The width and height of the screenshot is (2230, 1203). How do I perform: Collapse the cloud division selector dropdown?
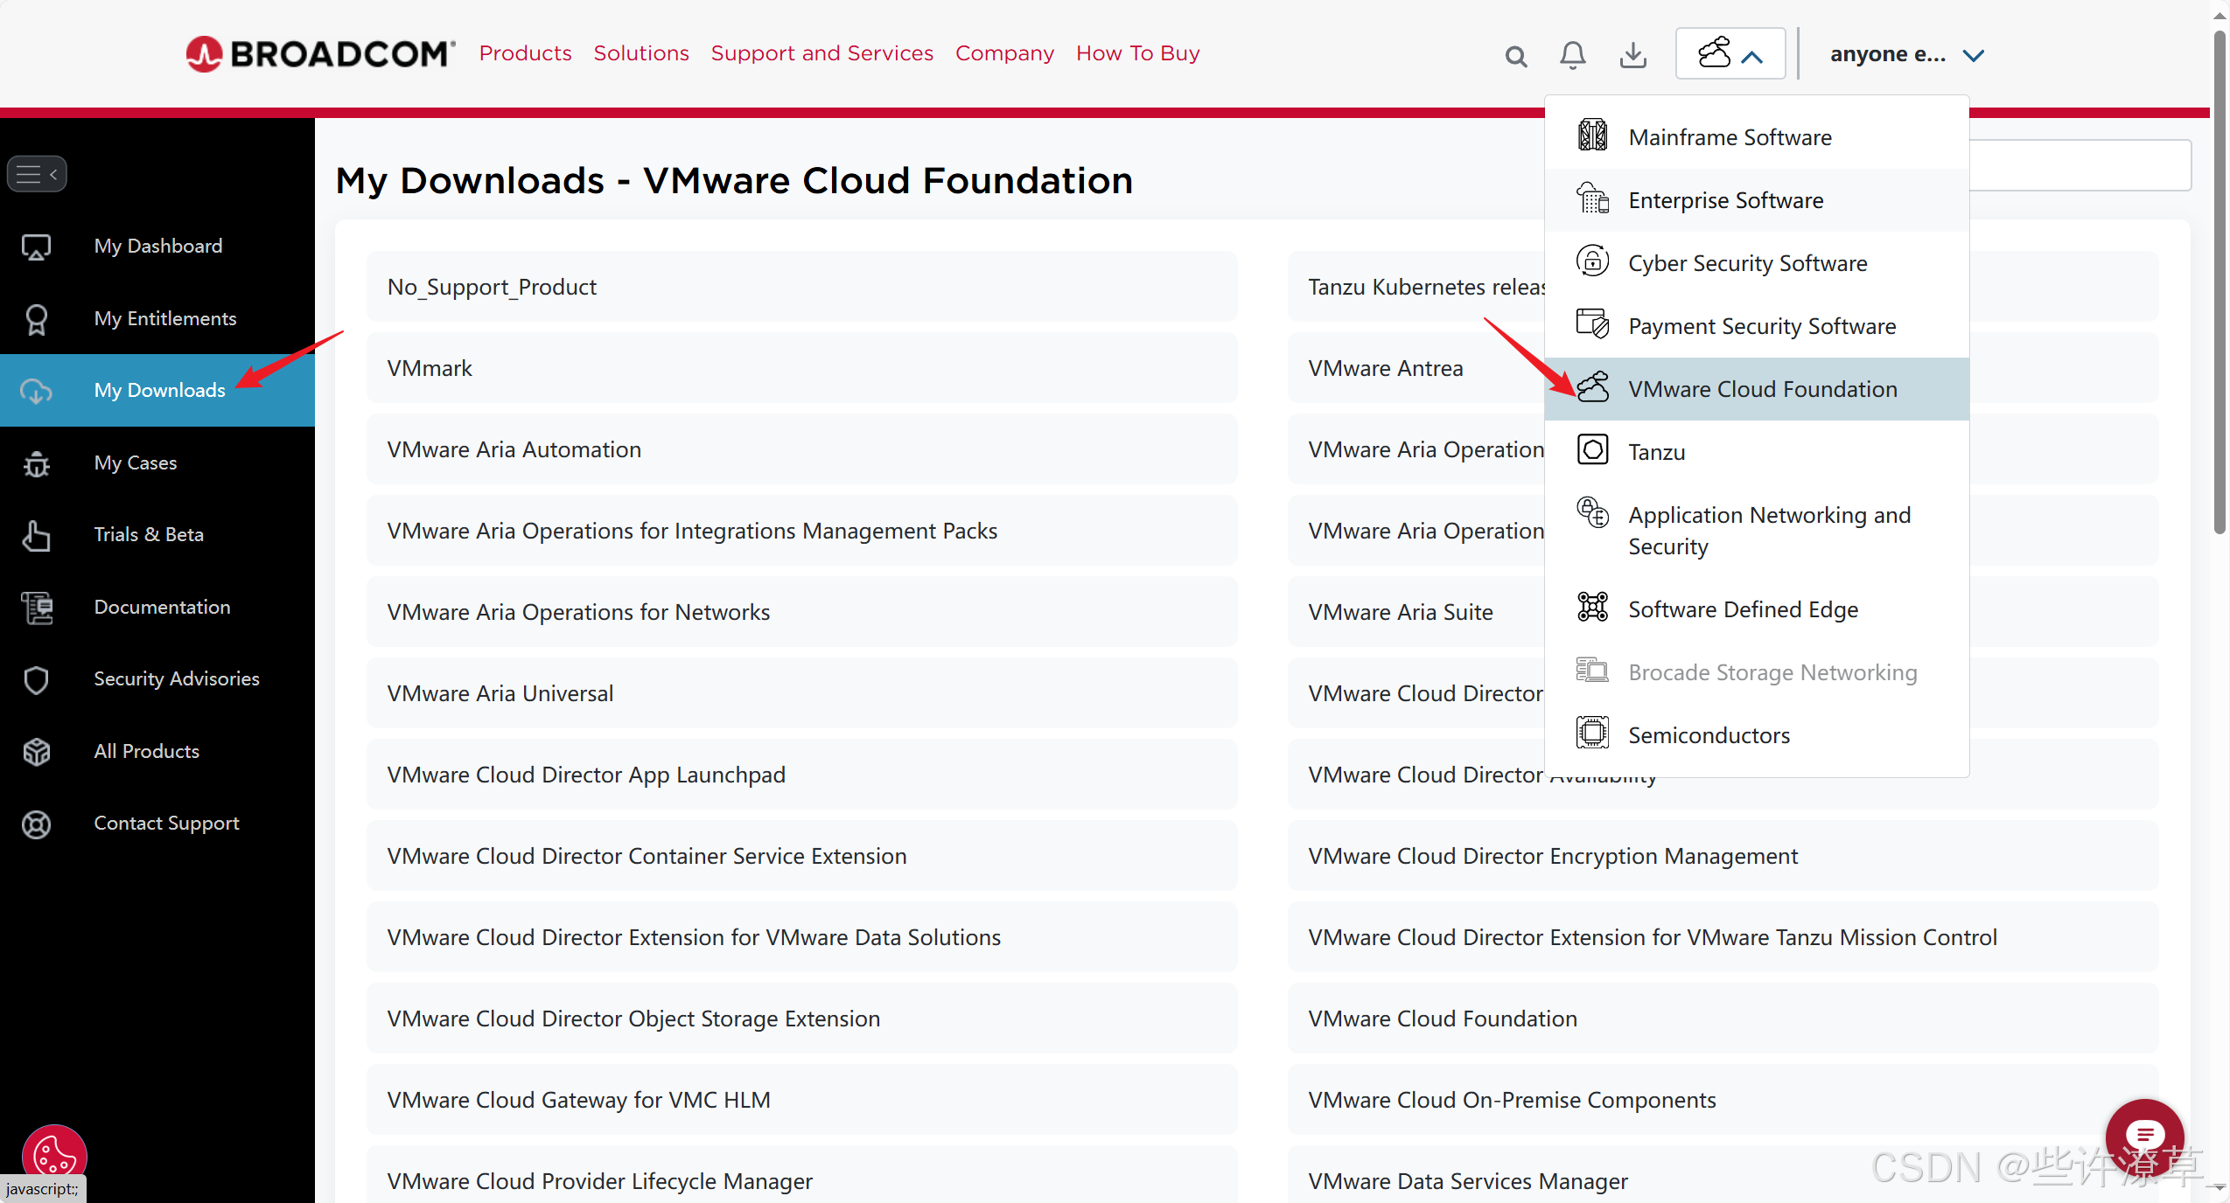click(1730, 54)
